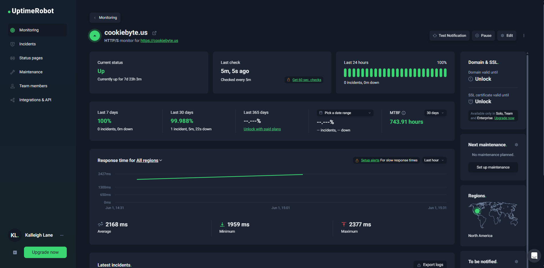Open To be notified settings gear
Screen dimensions: 544x268
coord(516,262)
